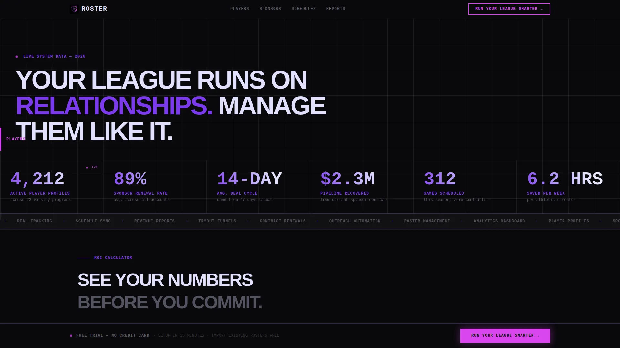Click the Roster shield logo icon
This screenshot has width=620, height=348.
pos(74,9)
